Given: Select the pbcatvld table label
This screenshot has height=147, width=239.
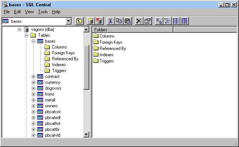Looking at the screenshot, I should coord(53,135).
